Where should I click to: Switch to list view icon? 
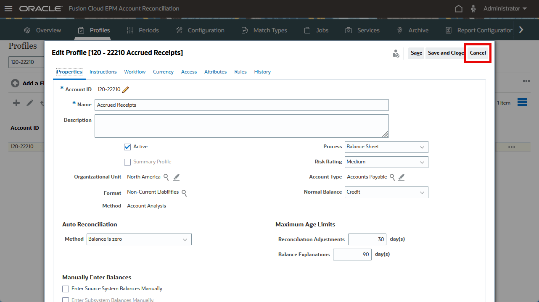tap(522, 102)
